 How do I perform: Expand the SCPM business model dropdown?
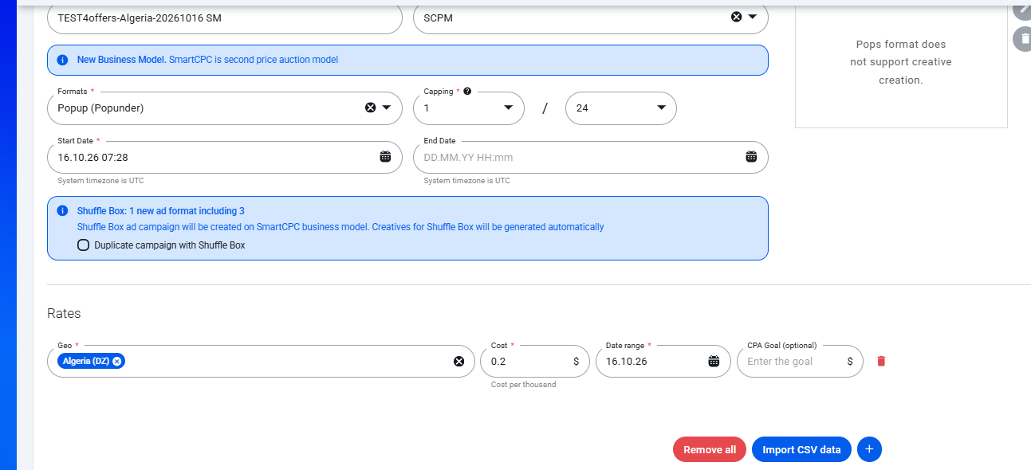[752, 17]
